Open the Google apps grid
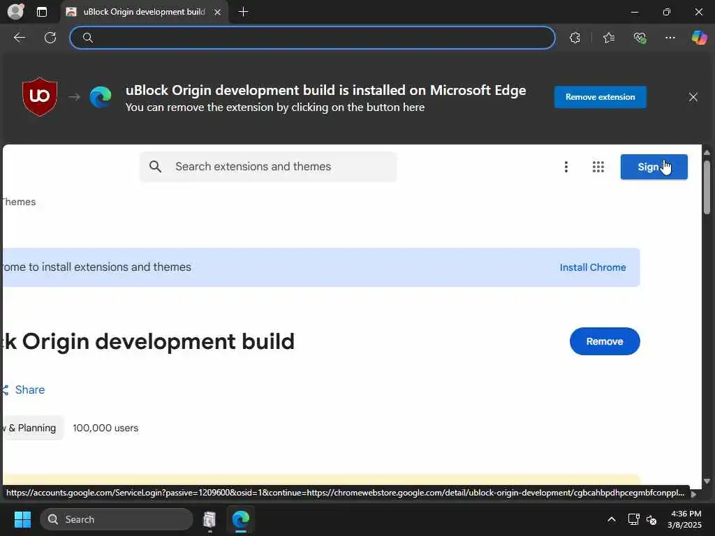Screen dimensions: 715x536 click(598, 167)
